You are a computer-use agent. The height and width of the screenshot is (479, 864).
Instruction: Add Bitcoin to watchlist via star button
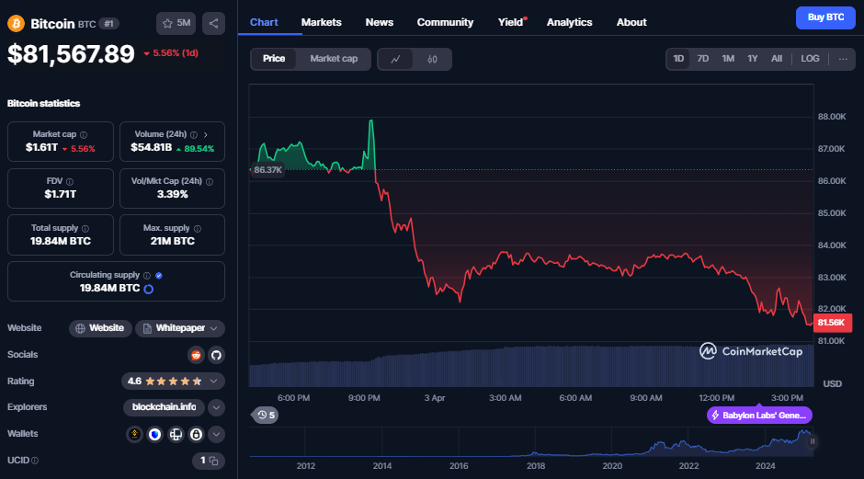tap(176, 23)
